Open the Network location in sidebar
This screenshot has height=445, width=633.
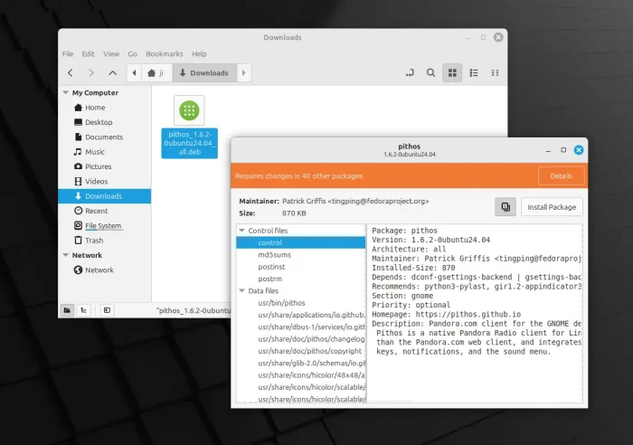pos(105,270)
